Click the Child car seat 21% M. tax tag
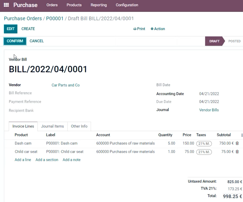The image size is (243, 202). click(x=204, y=152)
